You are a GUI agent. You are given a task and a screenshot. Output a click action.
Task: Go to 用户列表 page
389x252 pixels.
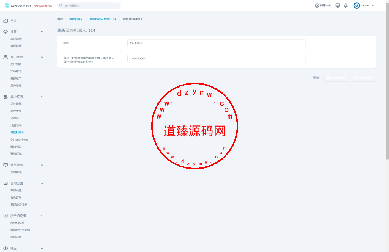16,64
